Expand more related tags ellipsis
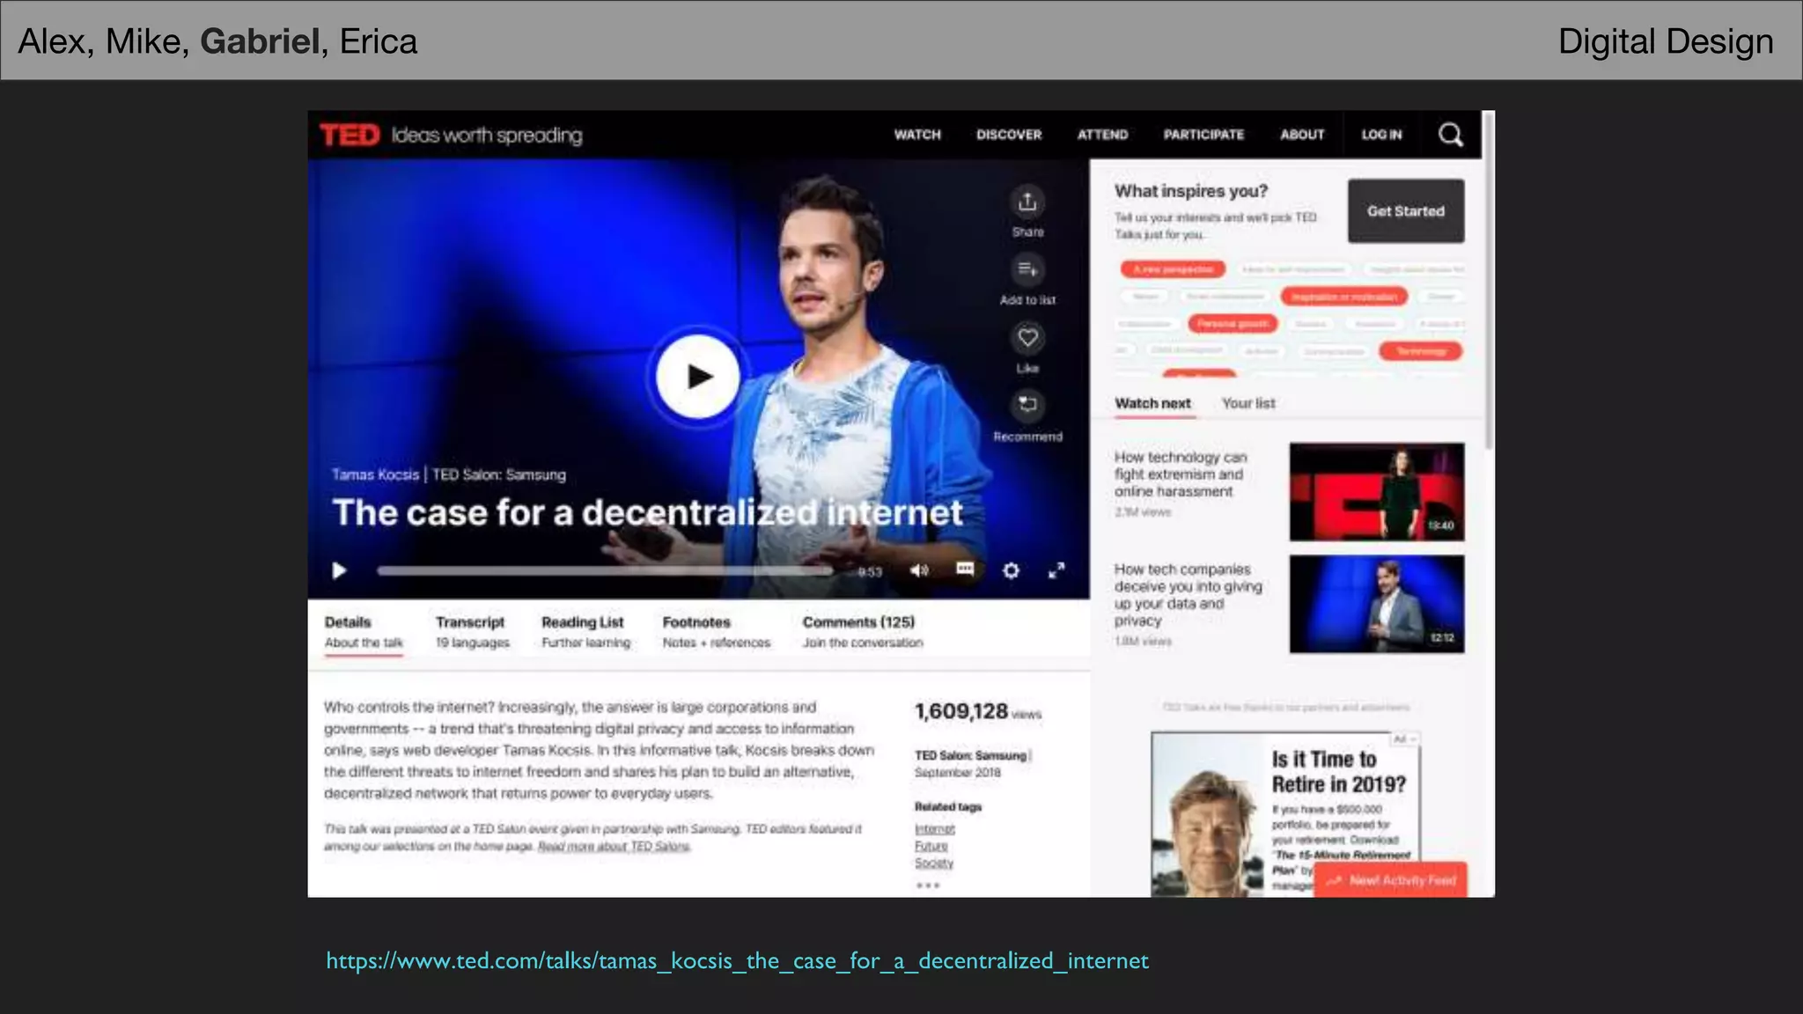 coord(927,885)
